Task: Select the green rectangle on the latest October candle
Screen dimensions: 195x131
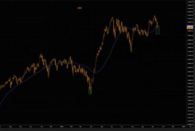Action: (157, 30)
